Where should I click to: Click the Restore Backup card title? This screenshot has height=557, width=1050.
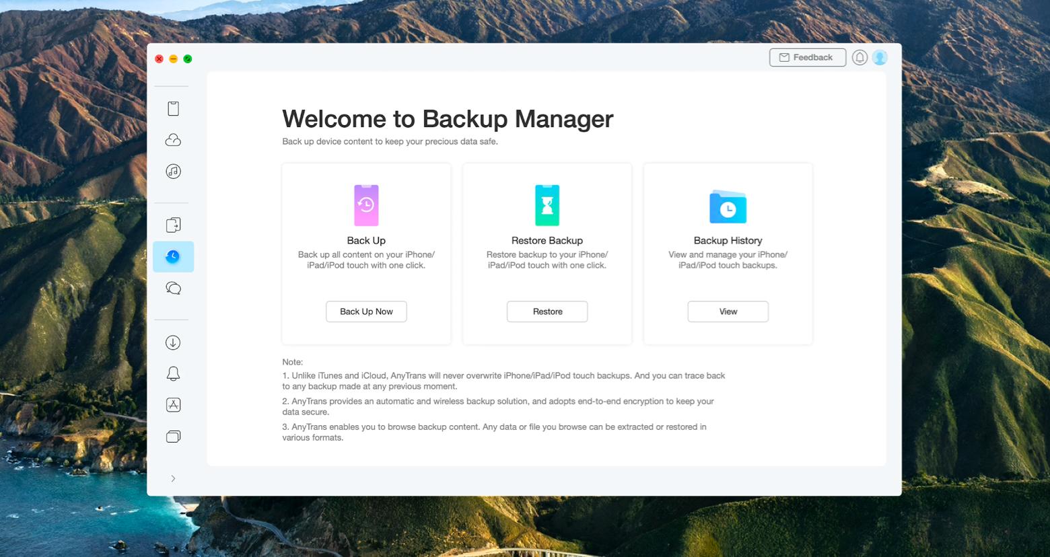(x=547, y=240)
